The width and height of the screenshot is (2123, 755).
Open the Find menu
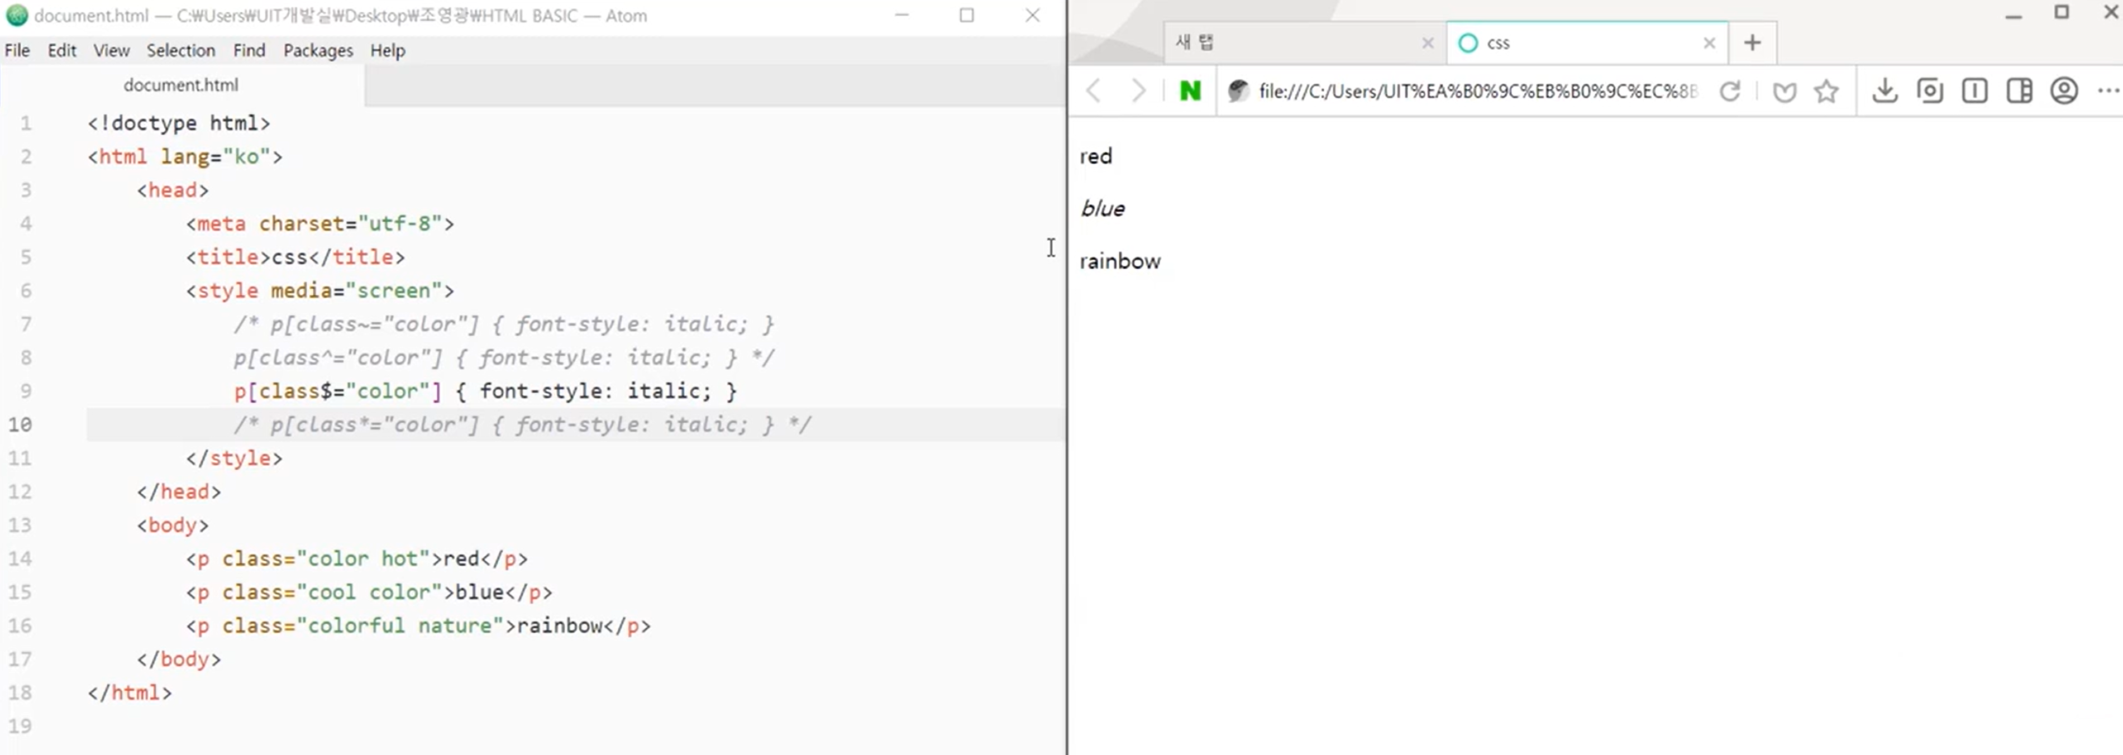[249, 50]
